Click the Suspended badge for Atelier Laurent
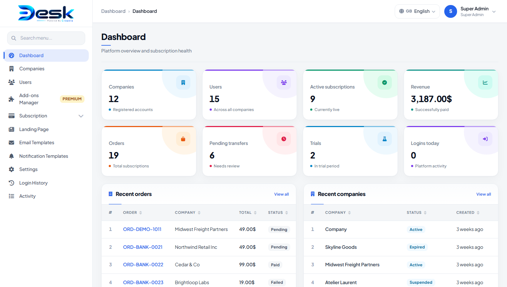 [421, 282]
